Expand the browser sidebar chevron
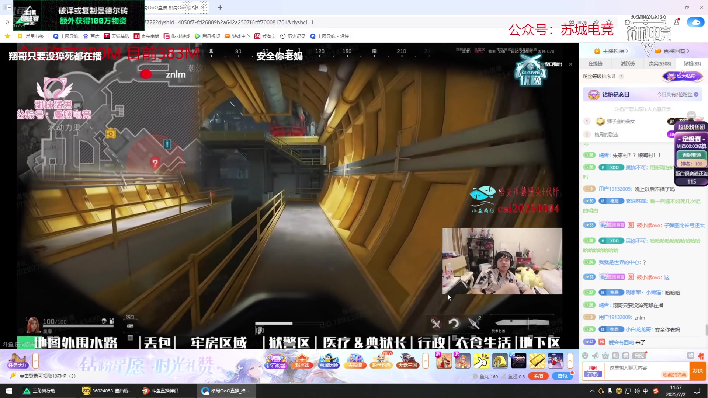 click(7, 22)
